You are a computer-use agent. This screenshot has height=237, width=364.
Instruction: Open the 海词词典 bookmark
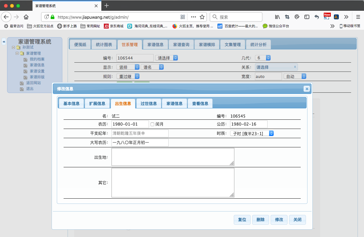click(x=147, y=26)
